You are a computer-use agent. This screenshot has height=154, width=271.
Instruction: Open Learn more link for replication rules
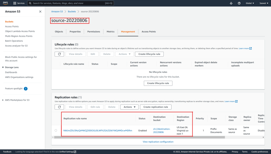tap(231, 101)
